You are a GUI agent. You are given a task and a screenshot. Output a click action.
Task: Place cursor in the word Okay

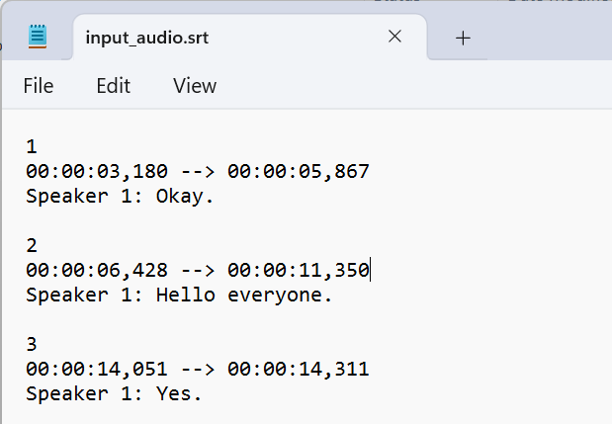(185, 197)
